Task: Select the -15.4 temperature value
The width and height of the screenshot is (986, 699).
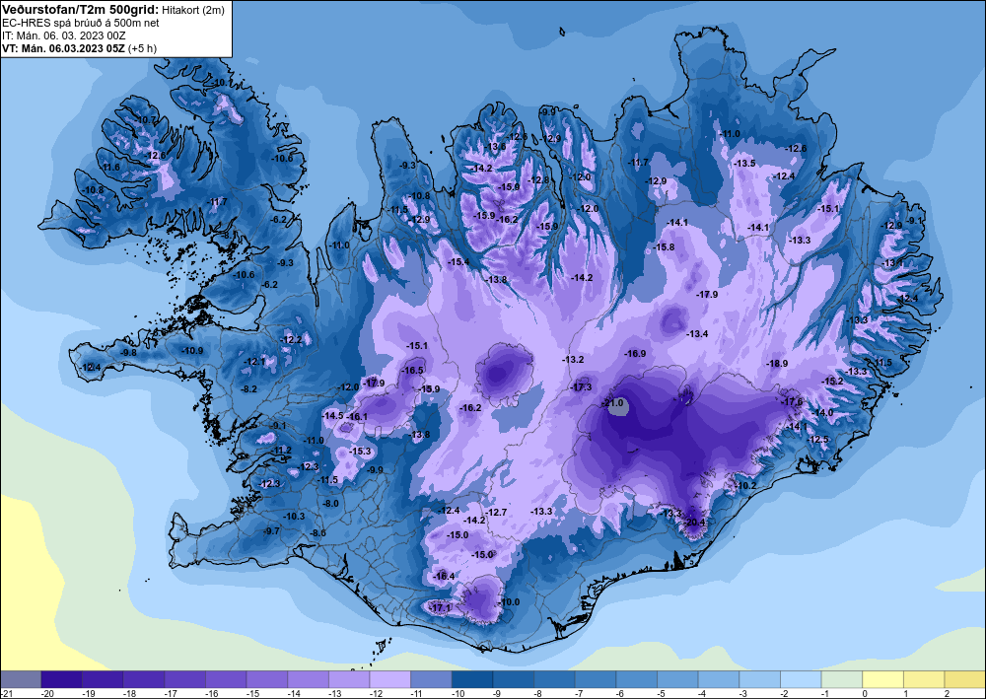Action: tap(458, 261)
